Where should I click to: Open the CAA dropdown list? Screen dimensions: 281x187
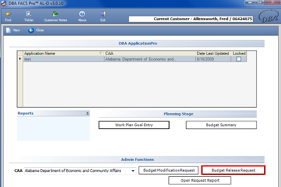click(133, 171)
